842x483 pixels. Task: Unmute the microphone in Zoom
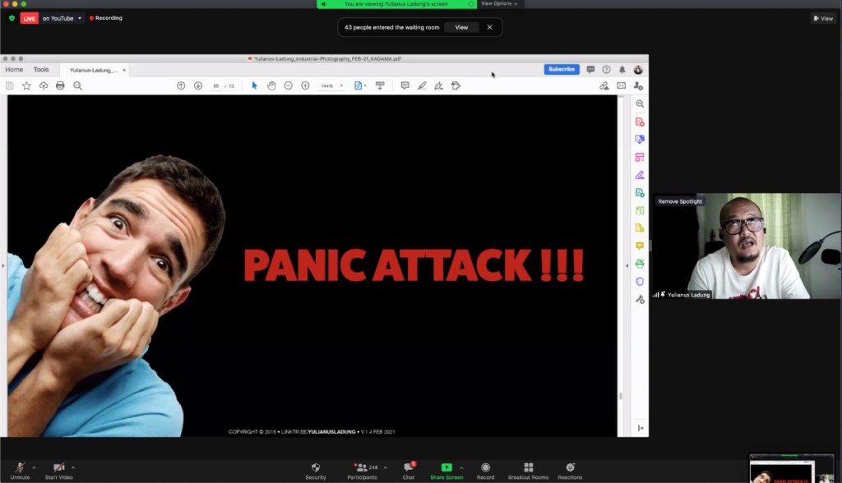tap(20, 469)
